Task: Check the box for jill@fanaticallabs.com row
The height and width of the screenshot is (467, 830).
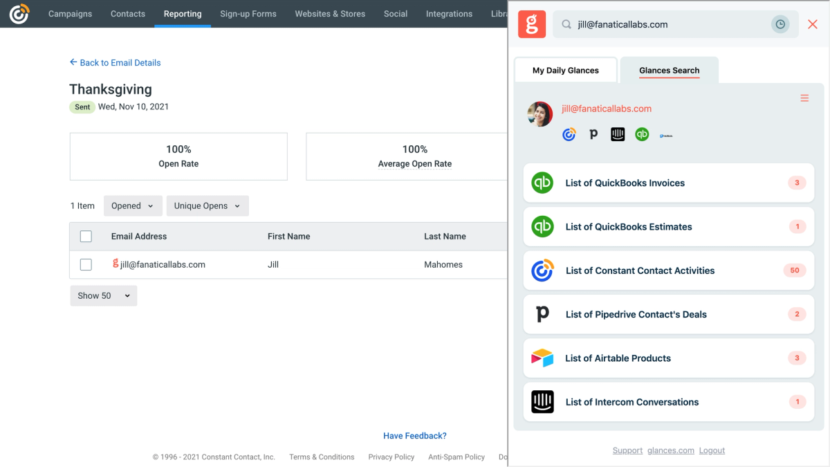Action: (x=86, y=264)
